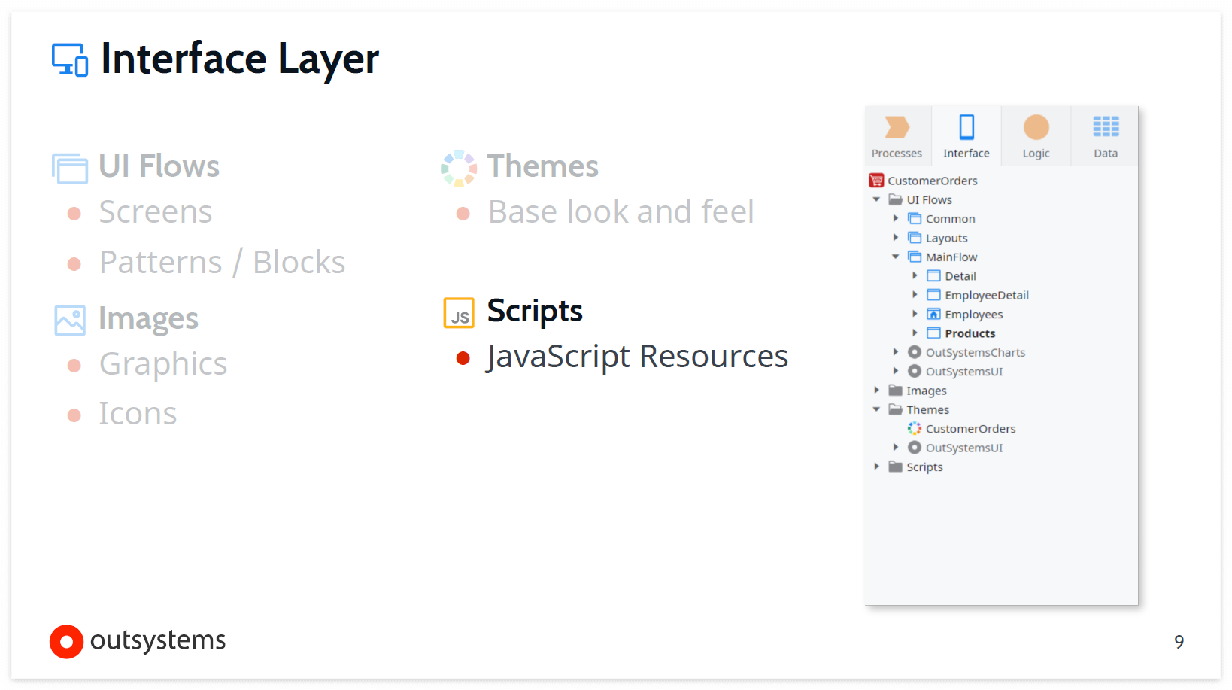Image resolution: width=1232 pixels, height=690 pixels.
Task: Click the OutSystems red circle logo
Action: [x=66, y=642]
